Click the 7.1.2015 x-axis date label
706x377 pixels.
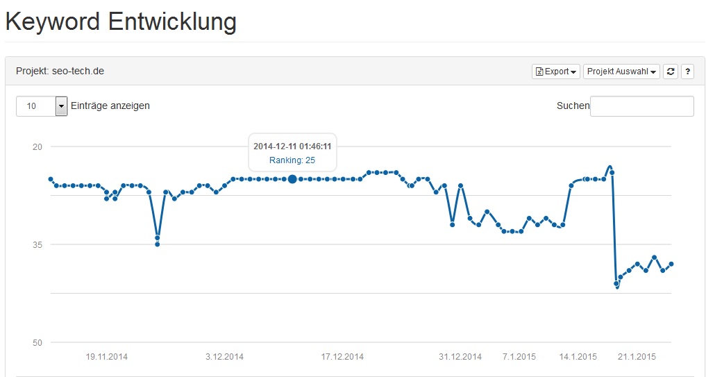point(519,357)
